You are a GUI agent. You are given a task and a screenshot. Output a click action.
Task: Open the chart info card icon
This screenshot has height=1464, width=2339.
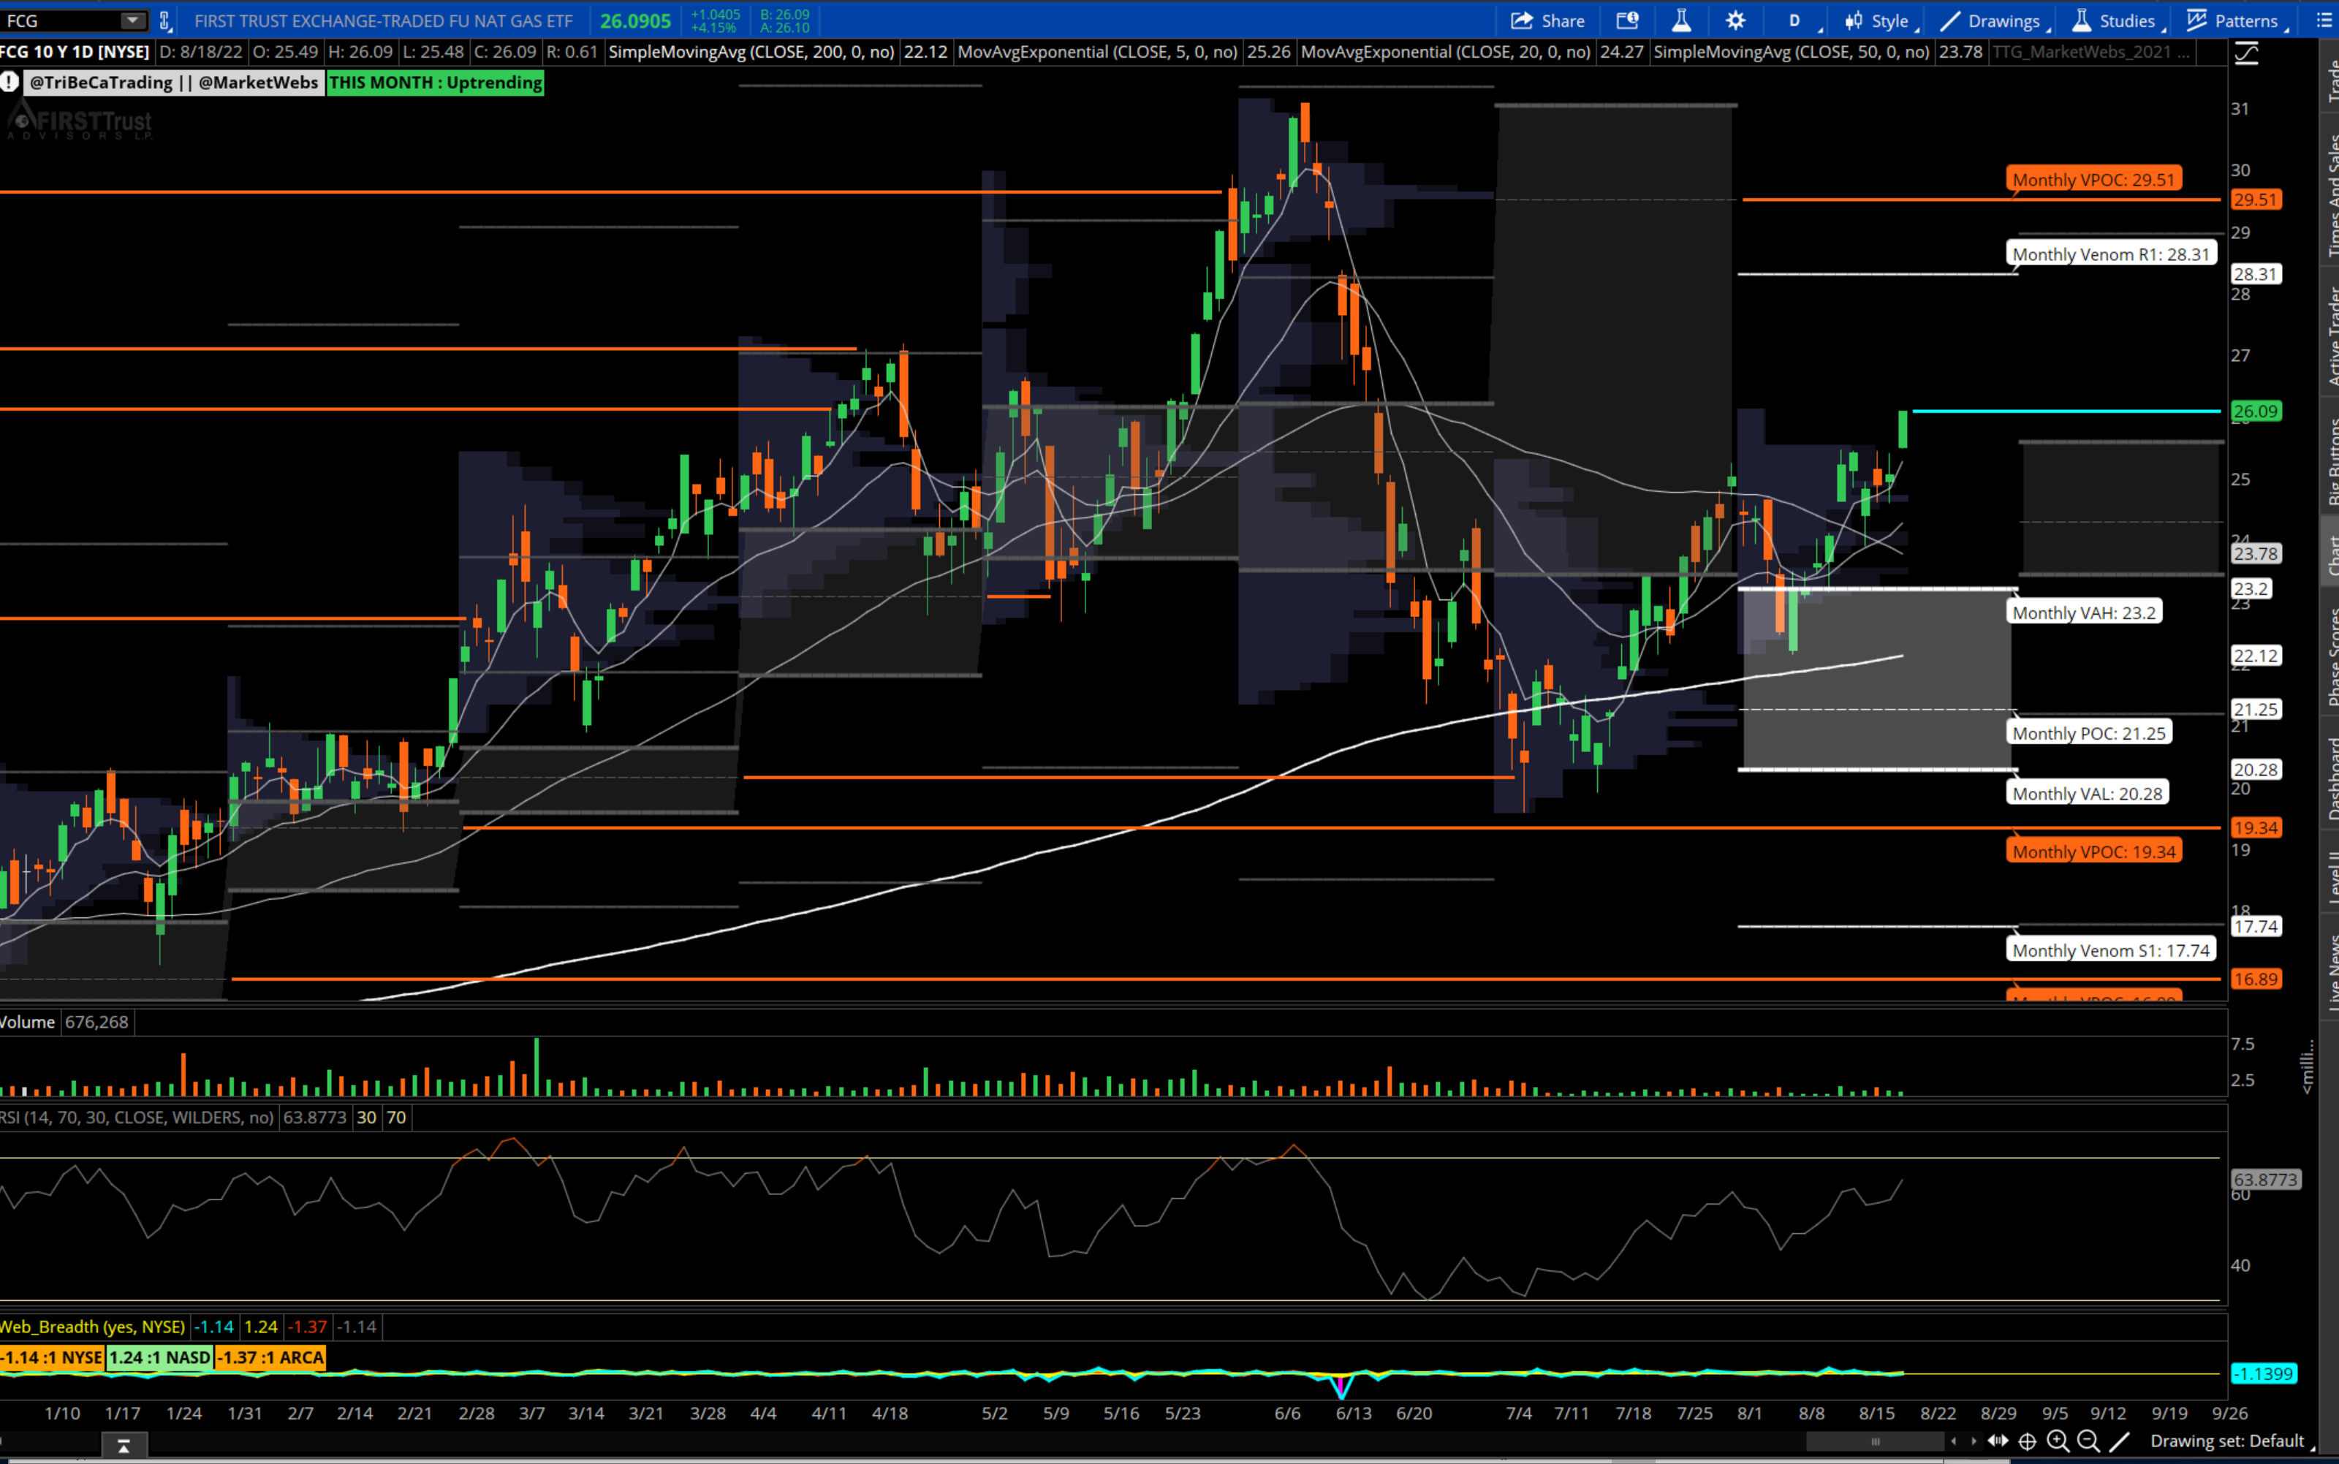coord(1627,20)
